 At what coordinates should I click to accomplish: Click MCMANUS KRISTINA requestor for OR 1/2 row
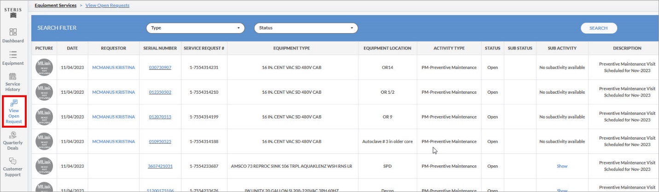pos(114,92)
